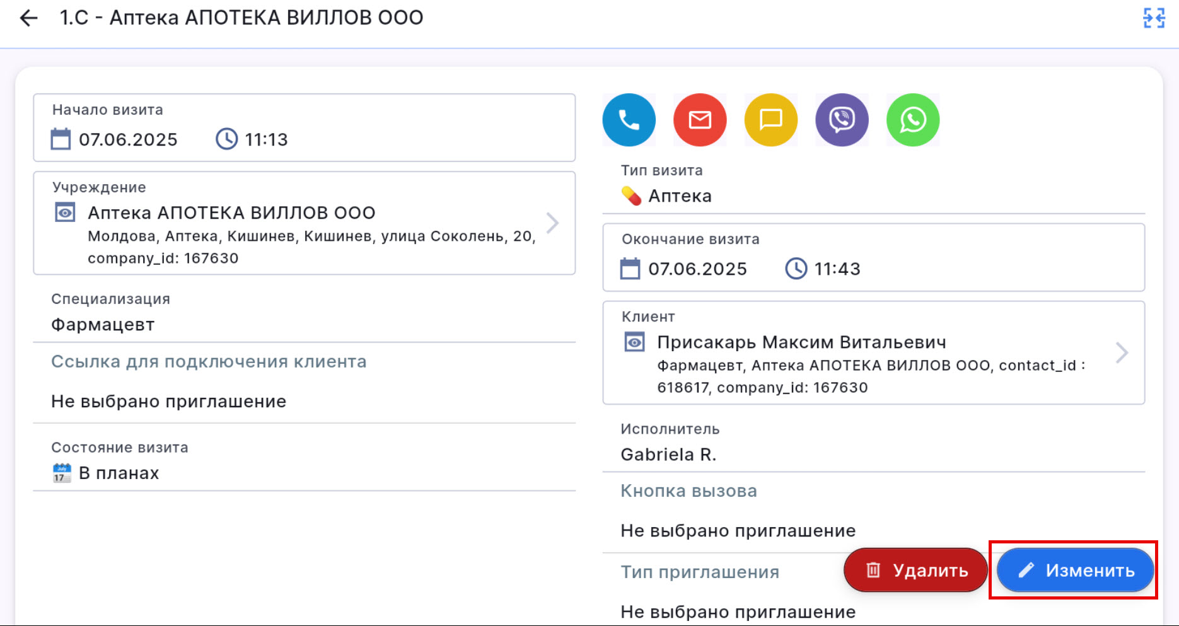1179x626 pixels.
Task: Click the calendar icon next to visit start date
Action: (x=61, y=139)
